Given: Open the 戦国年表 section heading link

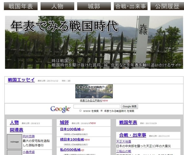Looking at the screenshot, I should pos(128,123).
